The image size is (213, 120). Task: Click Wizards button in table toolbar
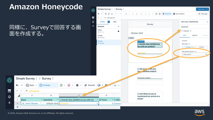tap(90, 85)
